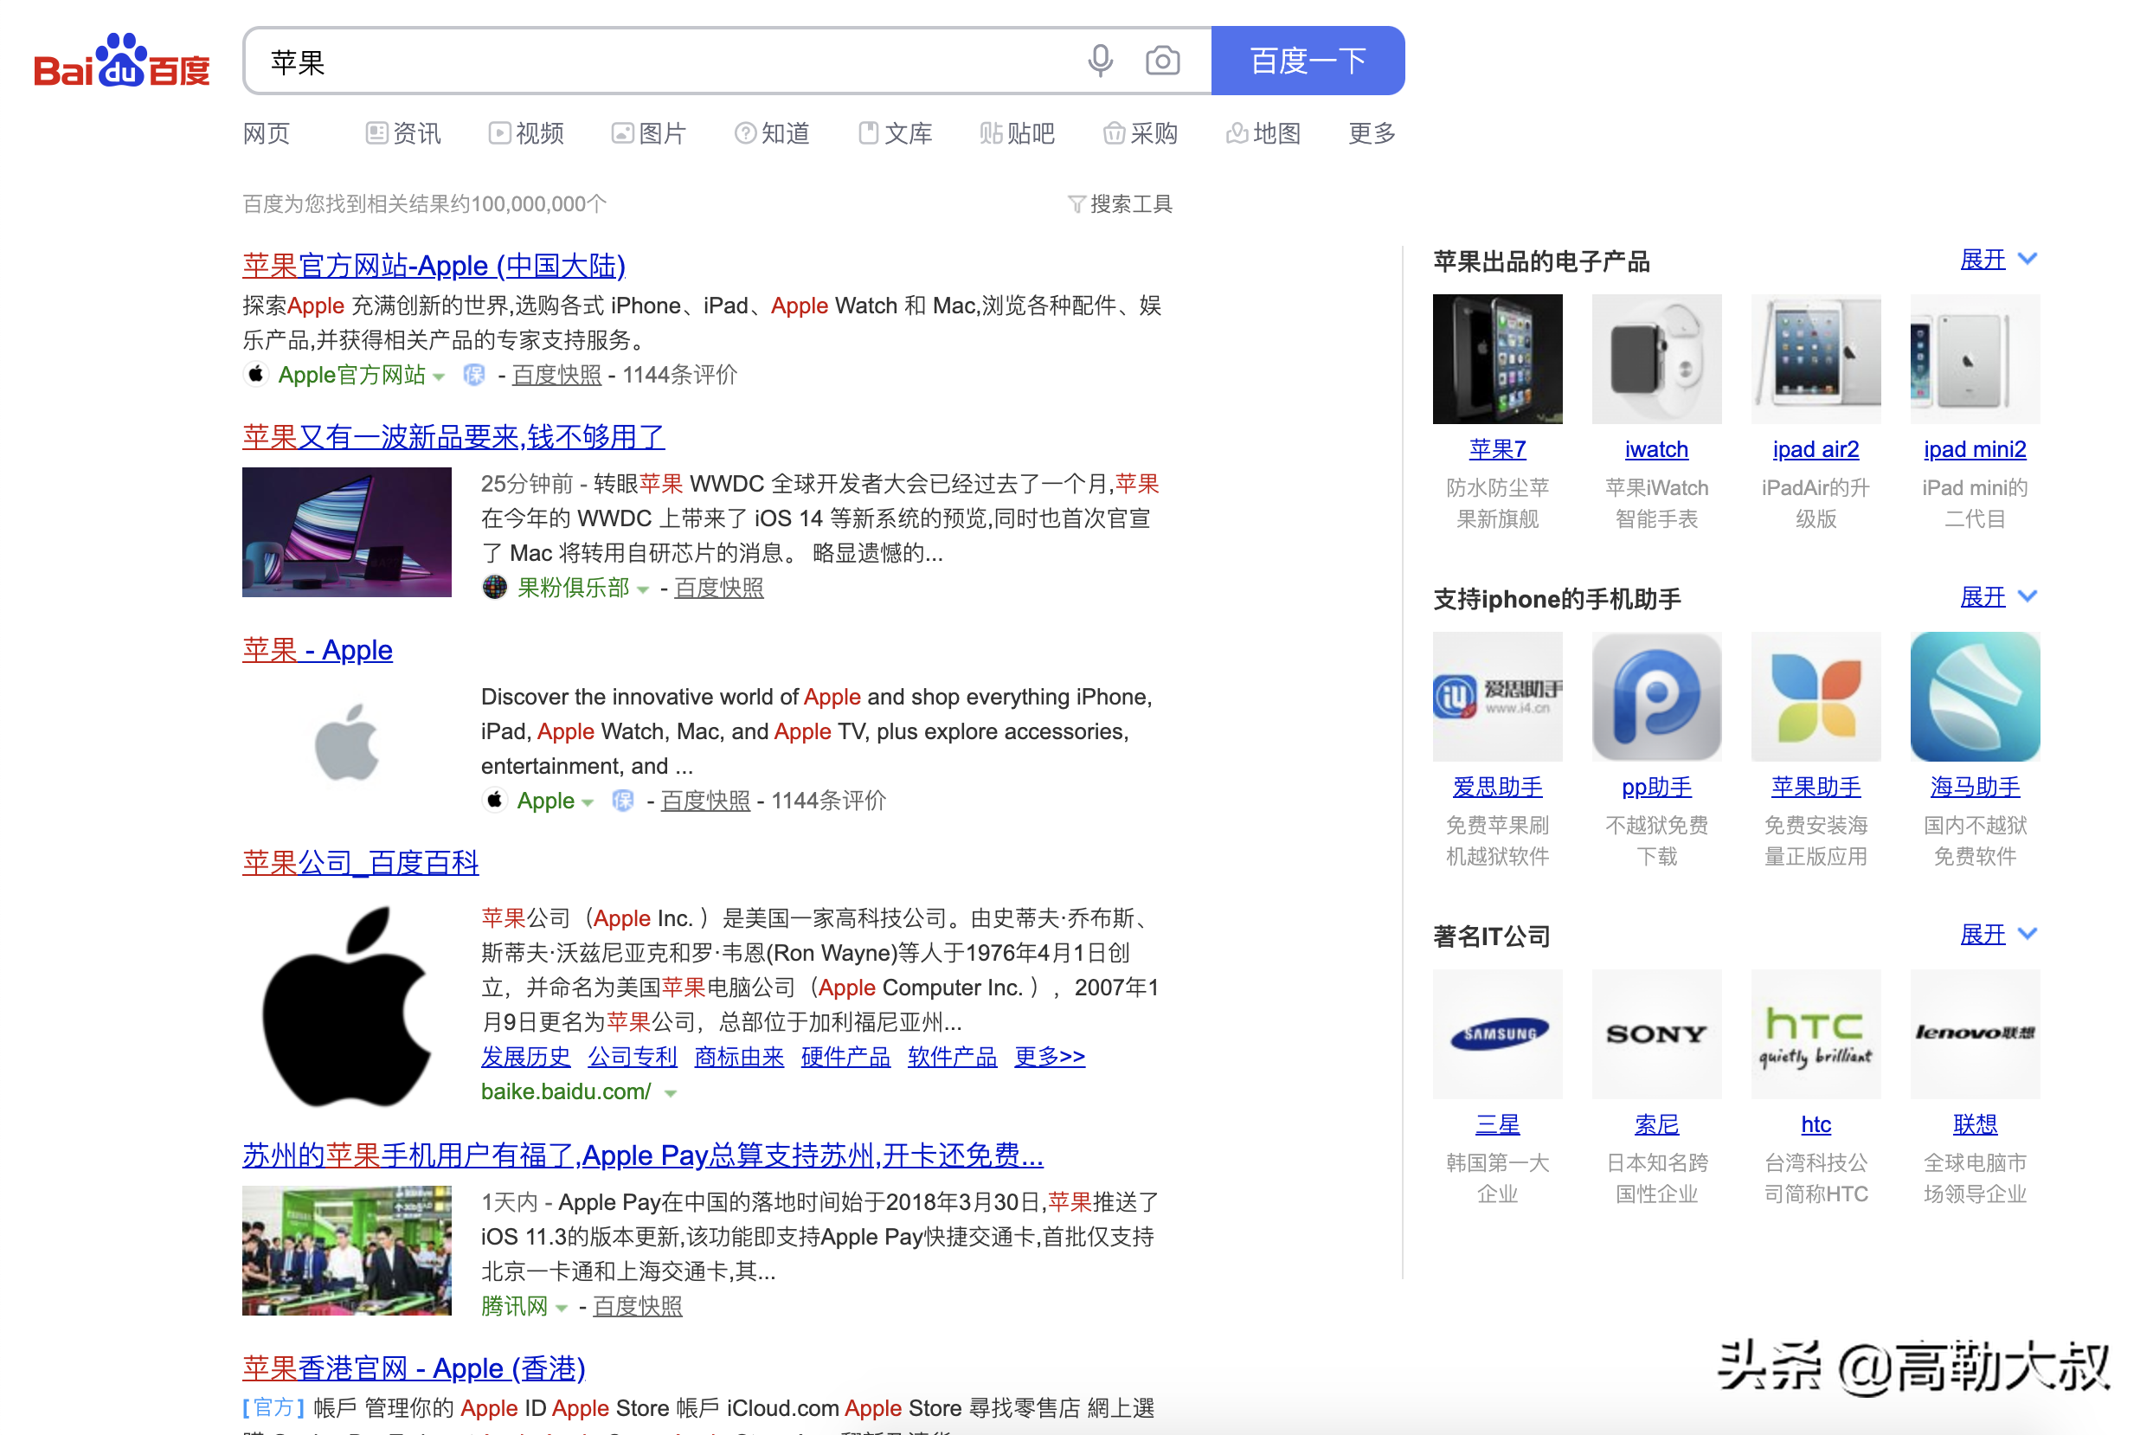
Task: Open the 苹果 - Apple result title
Action: 318,650
